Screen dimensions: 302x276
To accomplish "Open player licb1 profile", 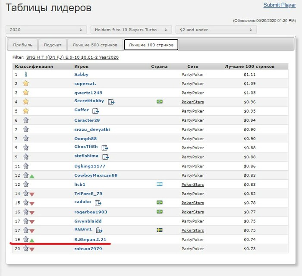I will (x=80, y=185).
